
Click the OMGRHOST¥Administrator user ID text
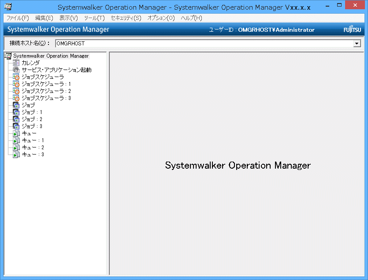[276, 30]
